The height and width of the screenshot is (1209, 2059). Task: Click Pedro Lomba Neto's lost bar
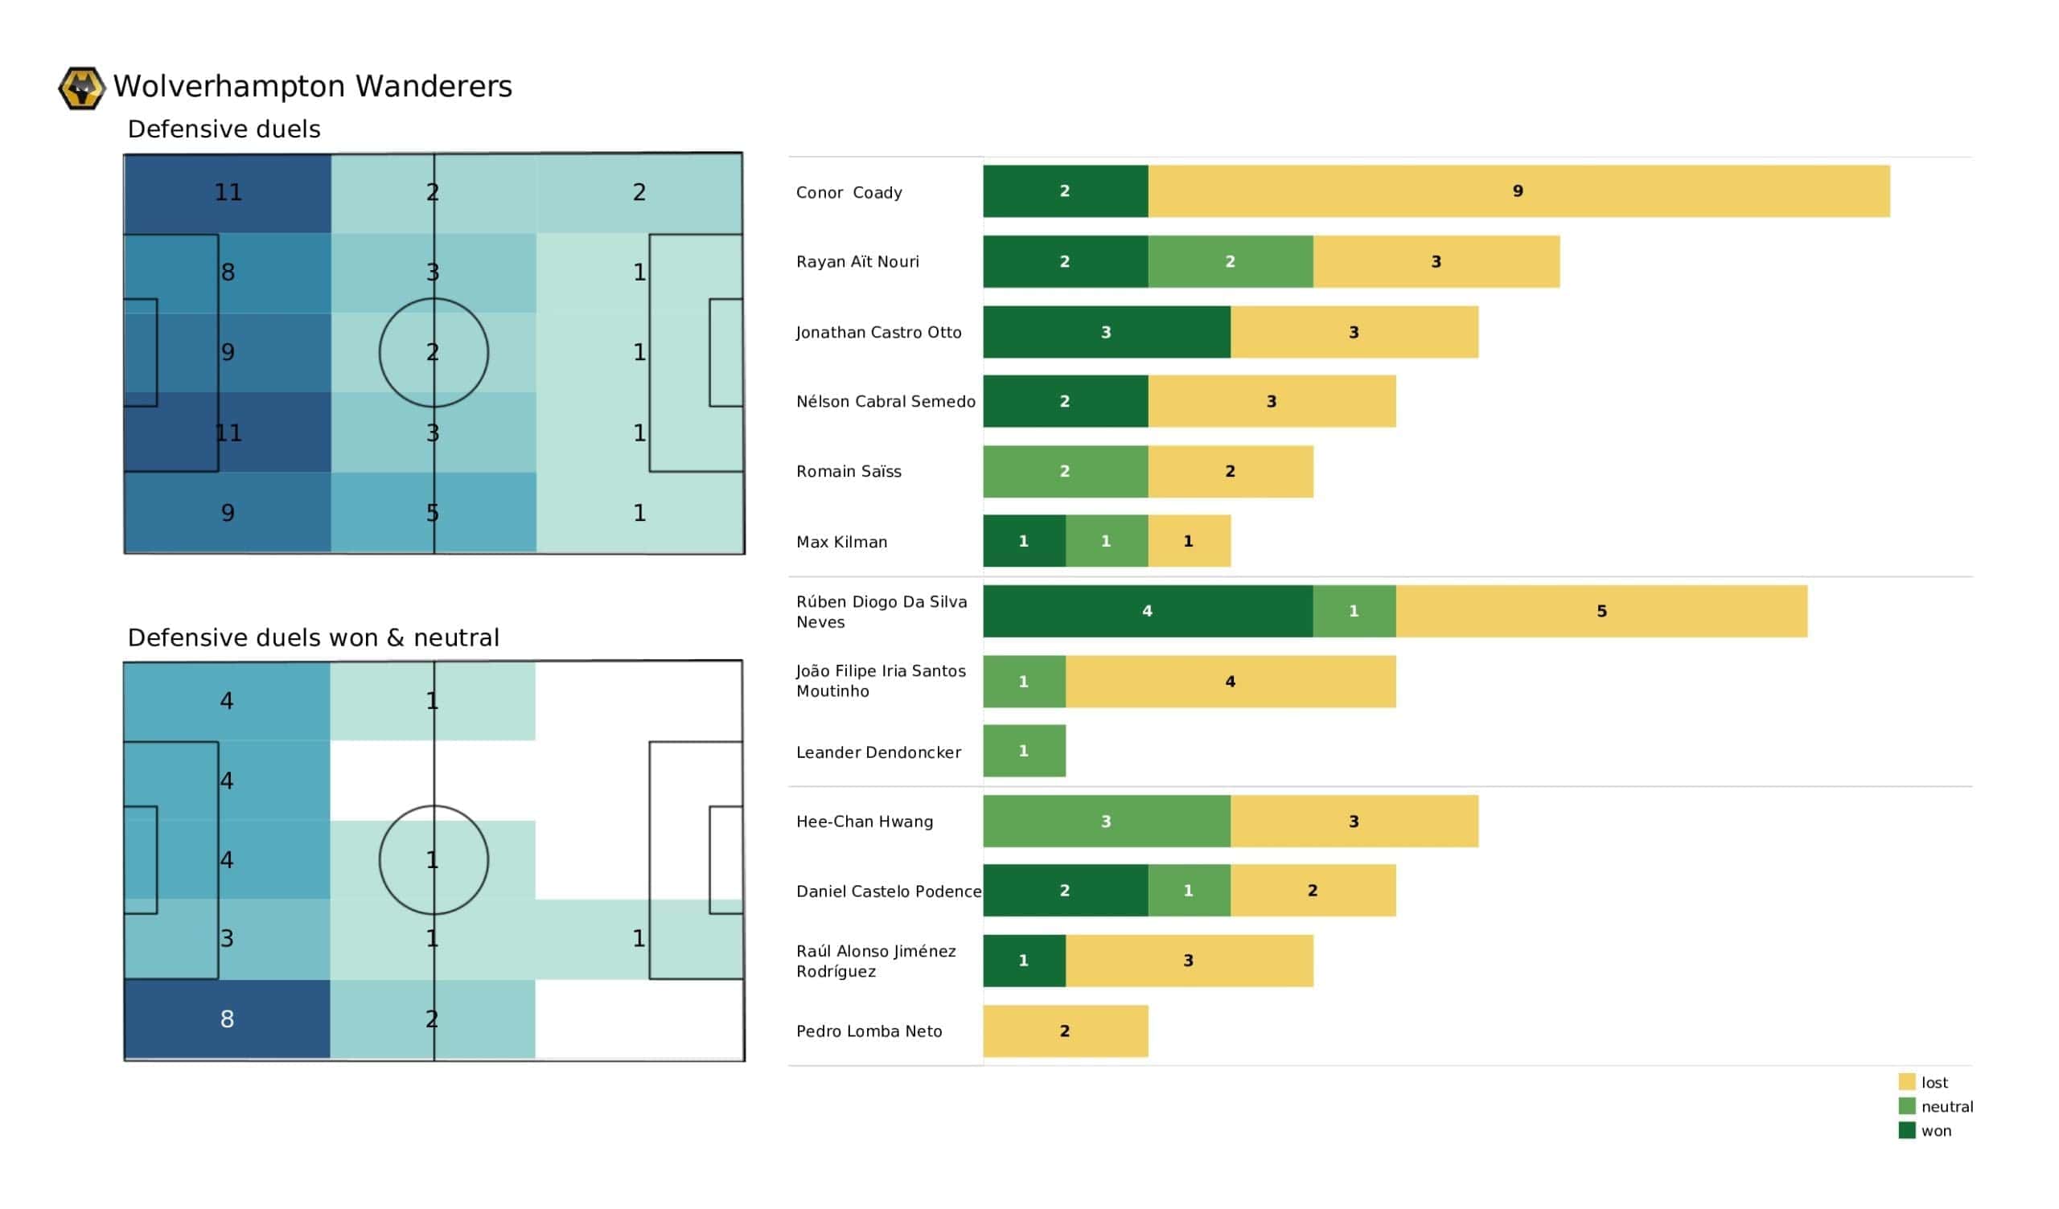click(1065, 1031)
